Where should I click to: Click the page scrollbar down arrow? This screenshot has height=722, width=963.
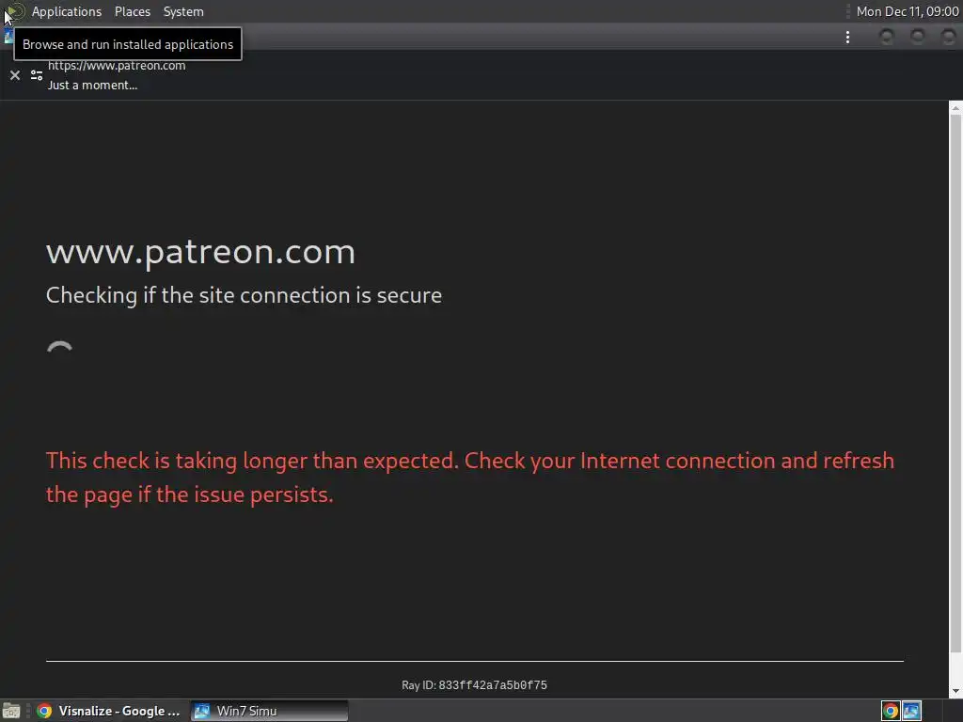tap(955, 691)
